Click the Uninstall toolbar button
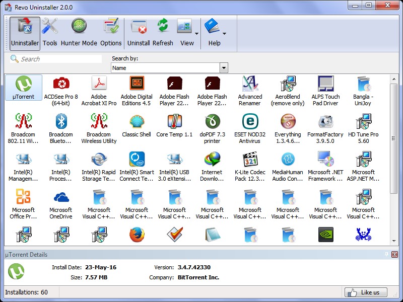Screen dimensions: 403x302 (x=139, y=32)
